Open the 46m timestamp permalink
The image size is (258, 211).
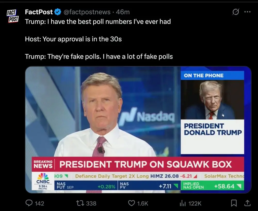click(x=123, y=12)
